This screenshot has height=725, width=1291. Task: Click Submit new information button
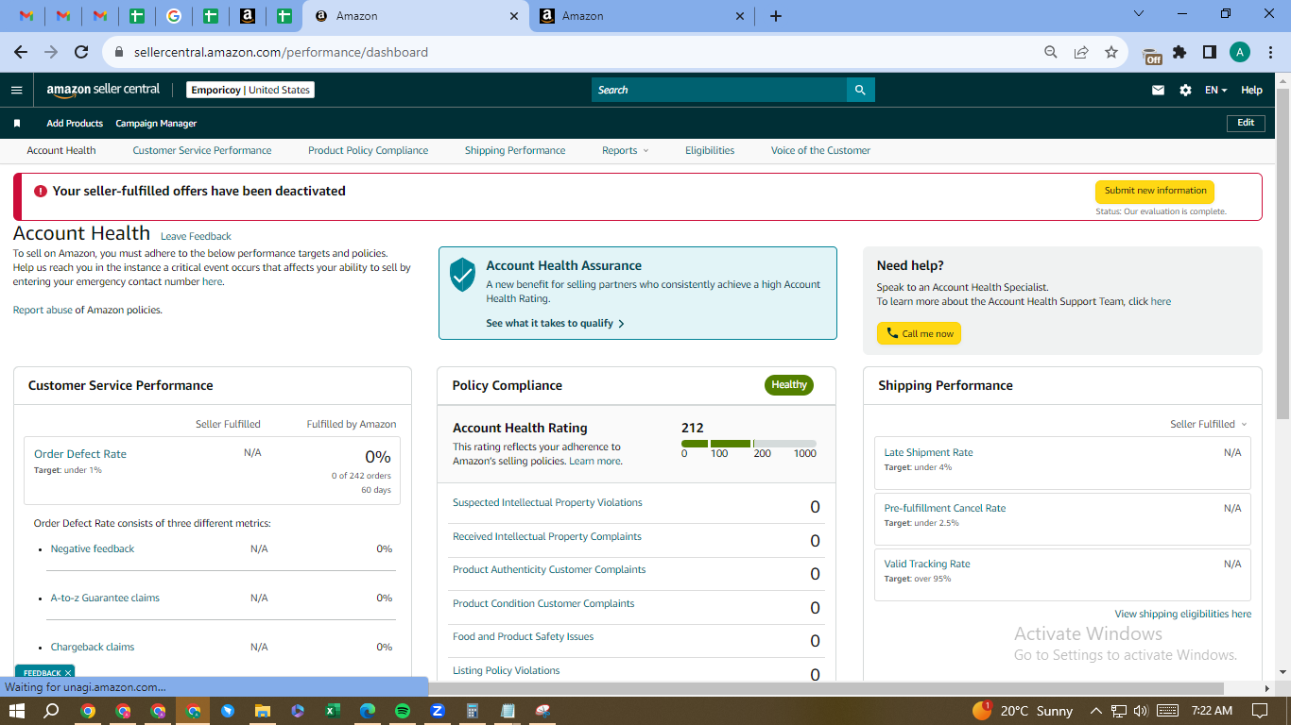pyautogui.click(x=1155, y=191)
